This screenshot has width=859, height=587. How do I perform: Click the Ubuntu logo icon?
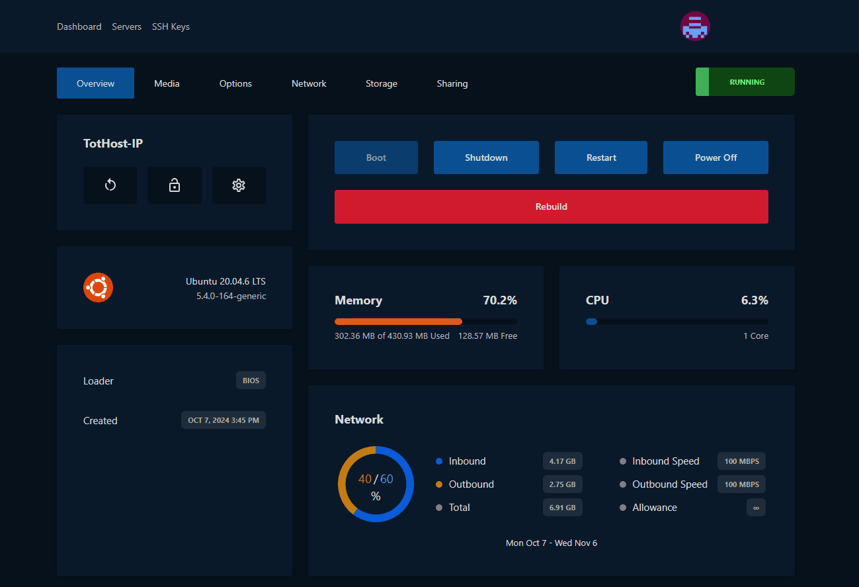click(98, 287)
